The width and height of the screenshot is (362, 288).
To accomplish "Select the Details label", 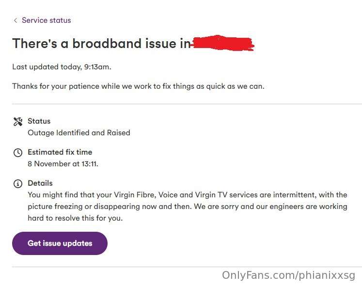I will pos(40,183).
